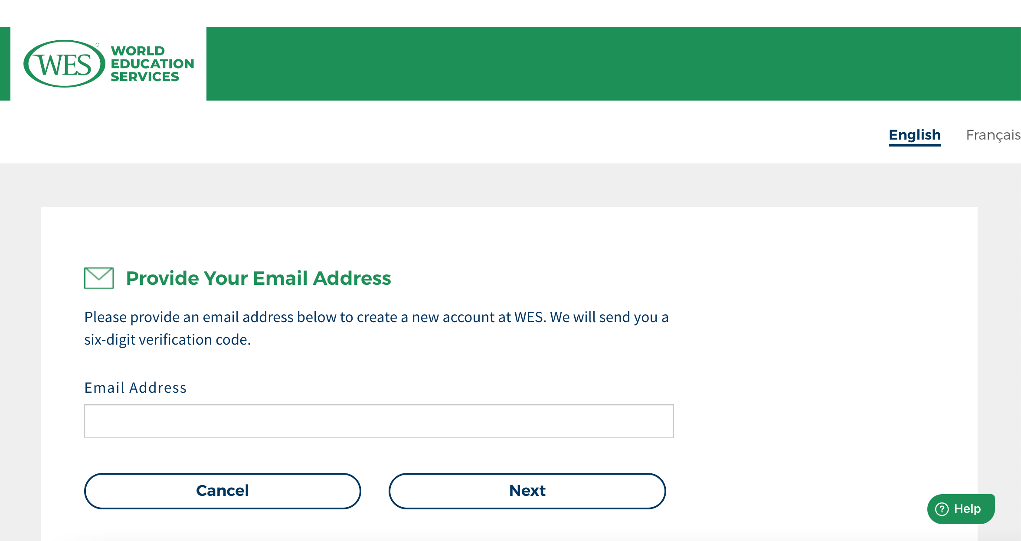
Task: Click the 'six-digit verification code' text
Action: click(167, 340)
